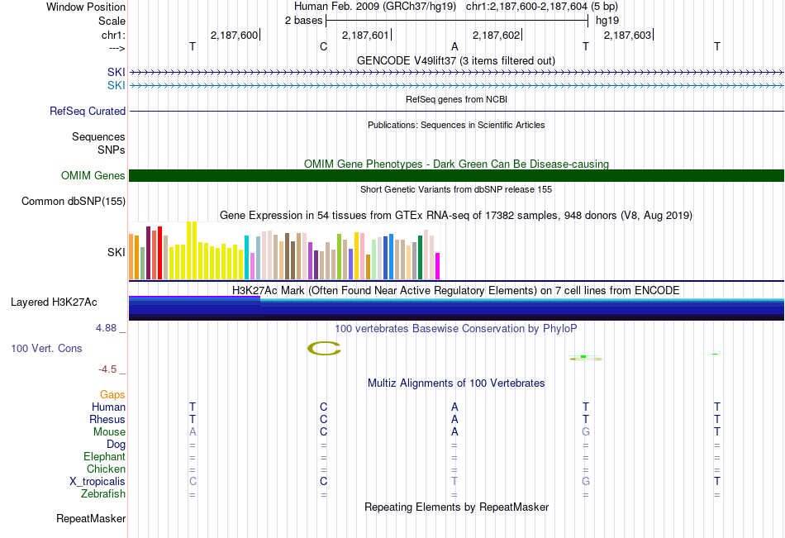Click the orange Gaps label

point(112,395)
